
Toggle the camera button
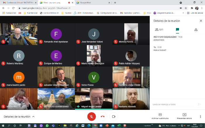coord(113,116)
